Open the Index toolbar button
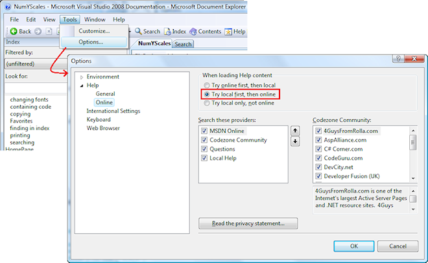428x263 pixels. click(175, 31)
